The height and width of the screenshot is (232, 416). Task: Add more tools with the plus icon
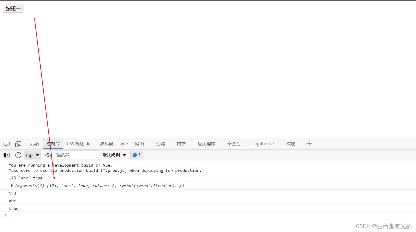309,143
